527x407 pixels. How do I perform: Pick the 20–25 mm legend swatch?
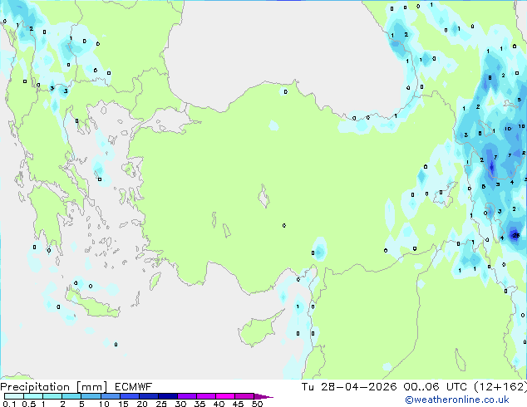(x=148, y=396)
